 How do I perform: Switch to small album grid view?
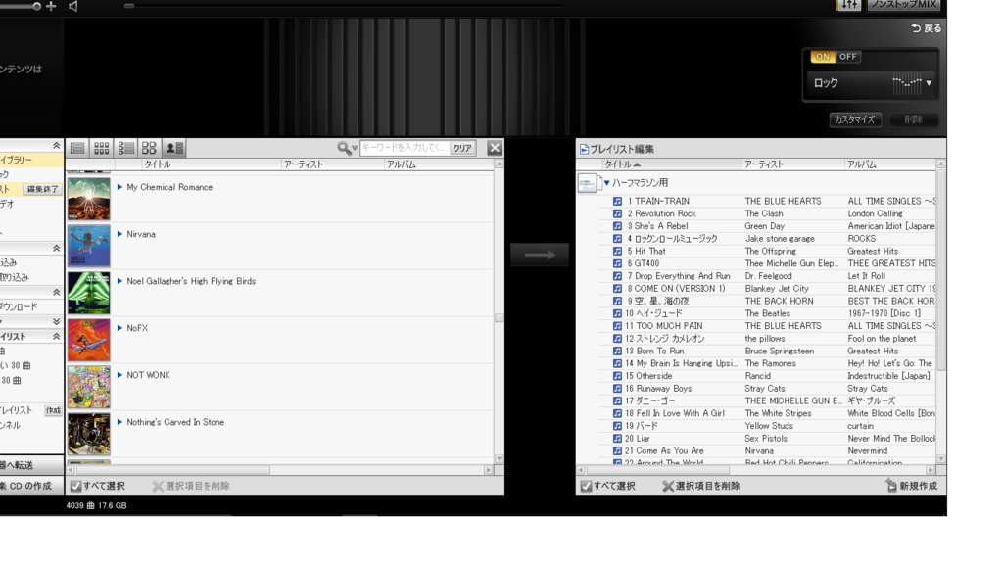coord(102,149)
